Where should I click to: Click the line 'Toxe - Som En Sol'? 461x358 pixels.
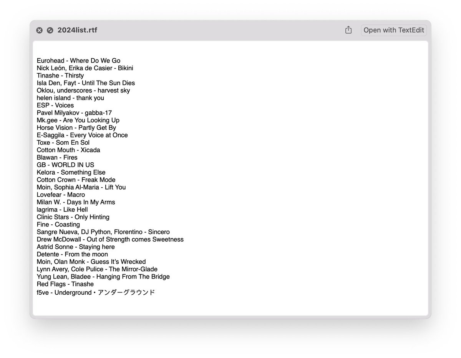pos(63,142)
